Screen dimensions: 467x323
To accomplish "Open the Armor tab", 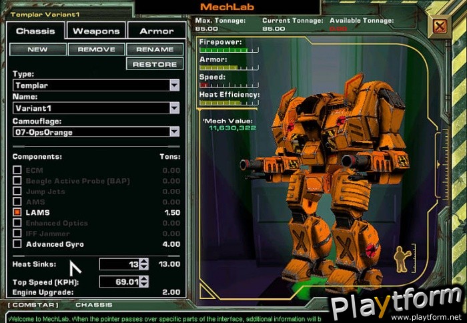I will [x=156, y=31].
